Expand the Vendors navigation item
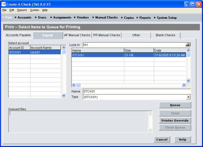This screenshot has height=147, width=203. pyautogui.click(x=81, y=17)
